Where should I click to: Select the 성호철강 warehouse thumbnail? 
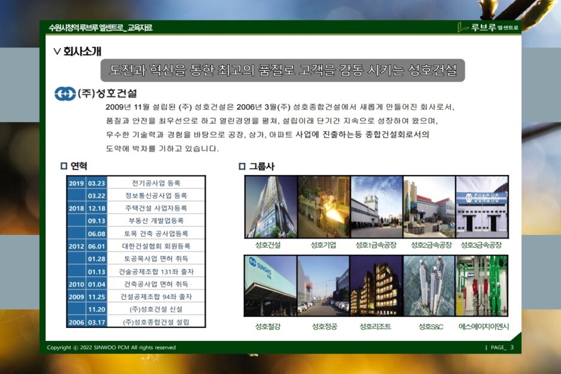(x=270, y=286)
